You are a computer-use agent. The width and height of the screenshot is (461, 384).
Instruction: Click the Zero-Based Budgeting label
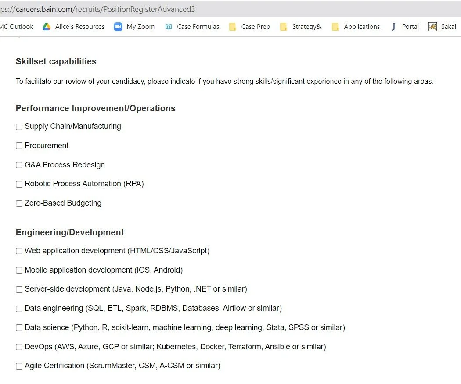point(63,203)
